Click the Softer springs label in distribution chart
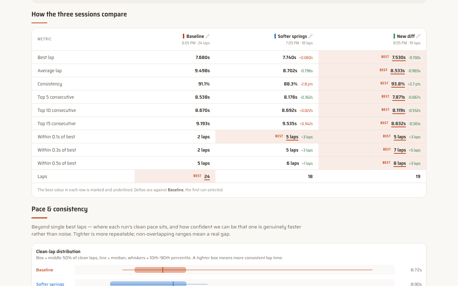Image resolution: width=458 pixels, height=286 pixels. coord(50,284)
